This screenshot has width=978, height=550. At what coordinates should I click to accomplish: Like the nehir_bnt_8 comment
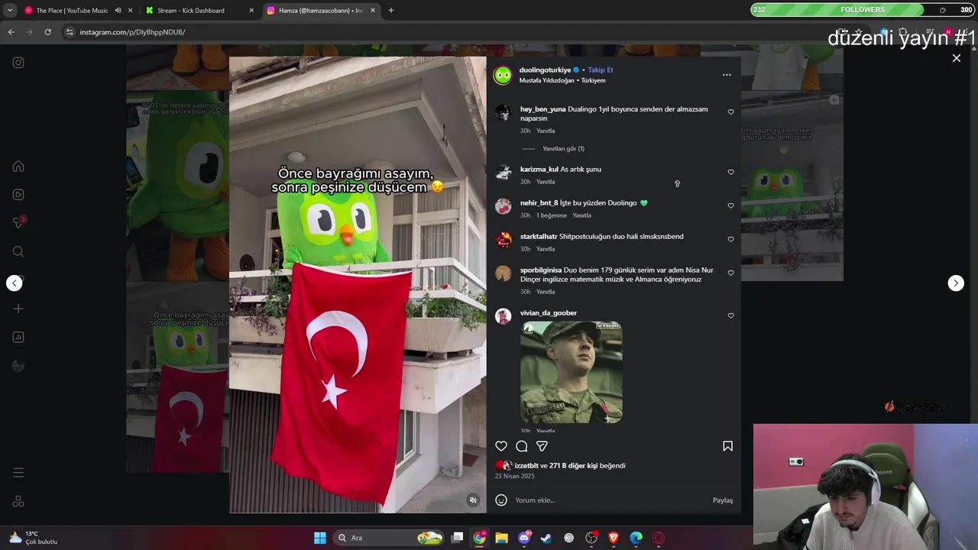[x=730, y=206]
